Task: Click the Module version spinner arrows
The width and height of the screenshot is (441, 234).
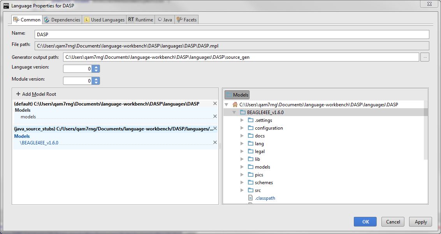Action: coord(96,81)
